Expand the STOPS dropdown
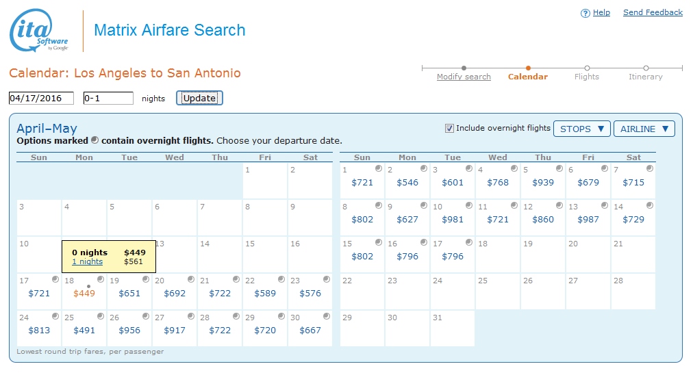This screenshot has width=693, height=375. tap(581, 129)
